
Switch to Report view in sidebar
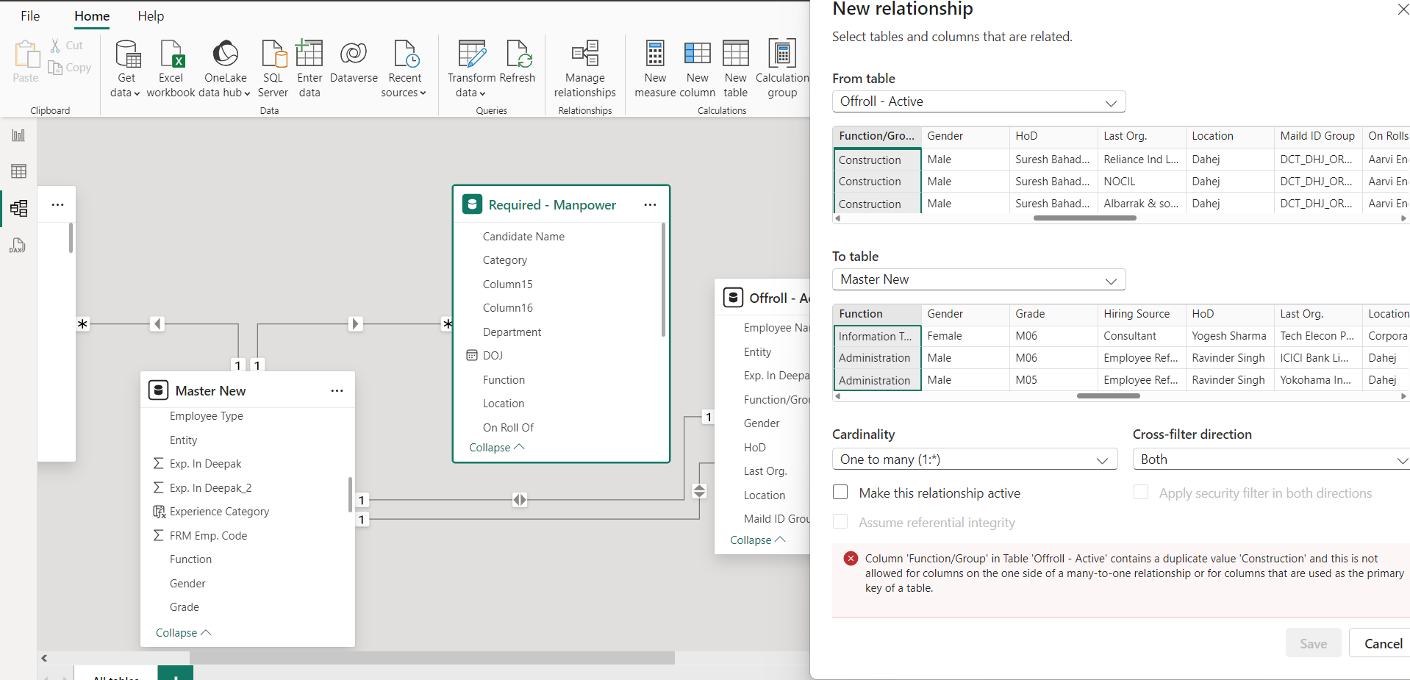18,135
